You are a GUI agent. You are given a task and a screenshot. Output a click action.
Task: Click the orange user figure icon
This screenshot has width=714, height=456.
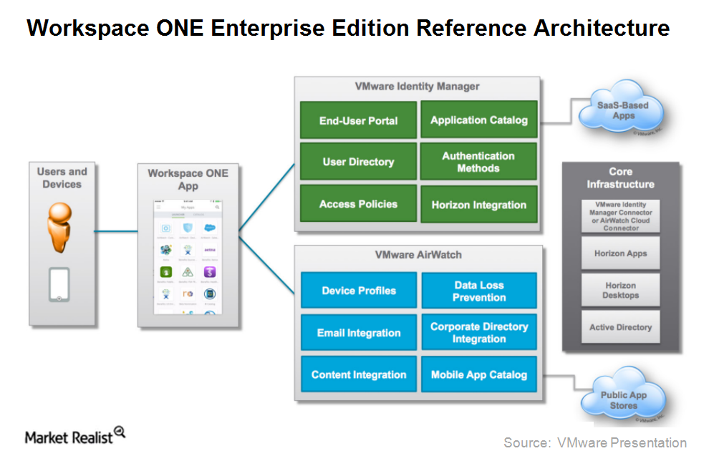click(x=60, y=228)
